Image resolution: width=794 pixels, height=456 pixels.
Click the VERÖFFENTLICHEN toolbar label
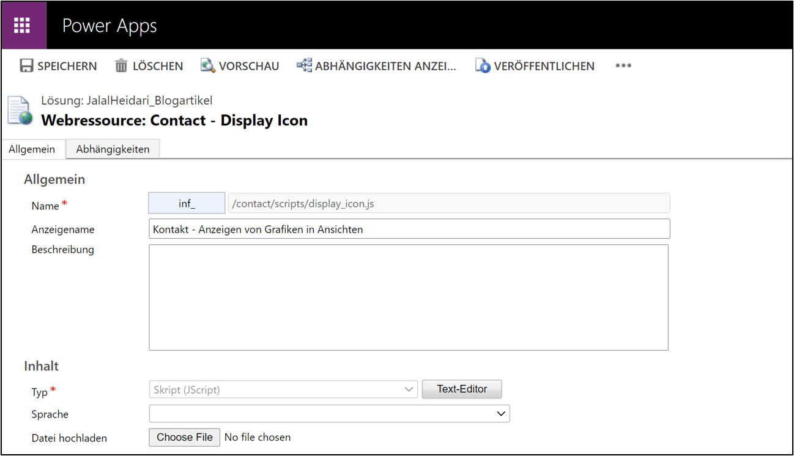544,66
